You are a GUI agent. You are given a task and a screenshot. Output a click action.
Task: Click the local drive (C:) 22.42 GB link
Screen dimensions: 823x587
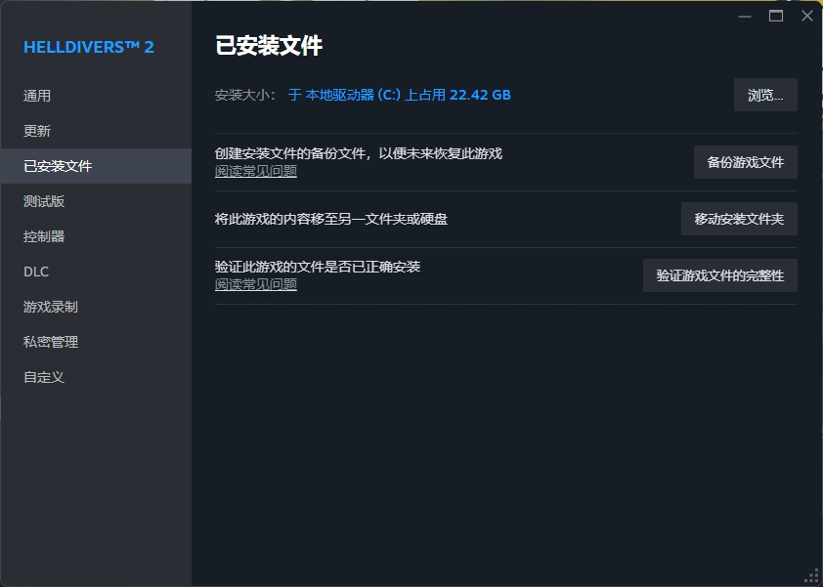(x=400, y=95)
